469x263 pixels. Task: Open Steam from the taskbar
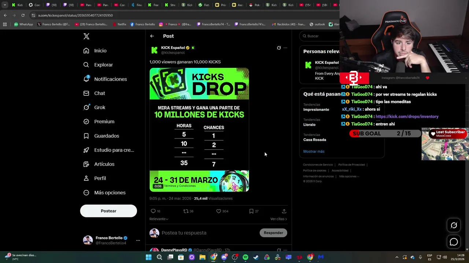point(256,257)
